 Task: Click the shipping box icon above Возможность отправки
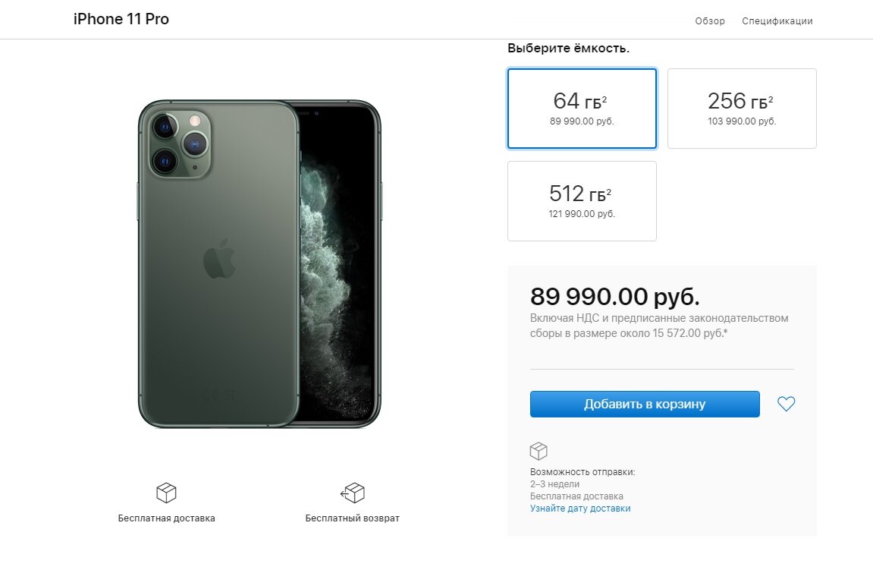coord(539,451)
